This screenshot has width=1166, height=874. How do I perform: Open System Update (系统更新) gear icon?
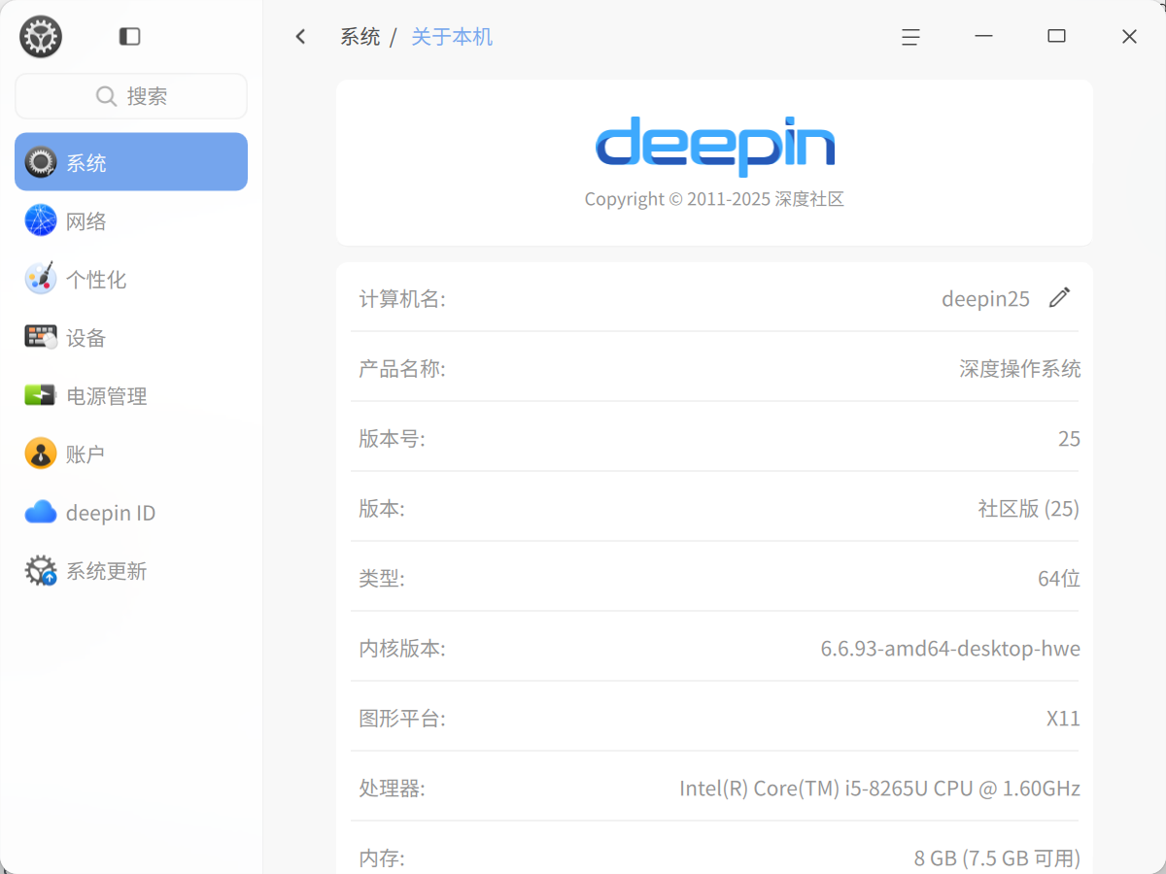(41, 570)
